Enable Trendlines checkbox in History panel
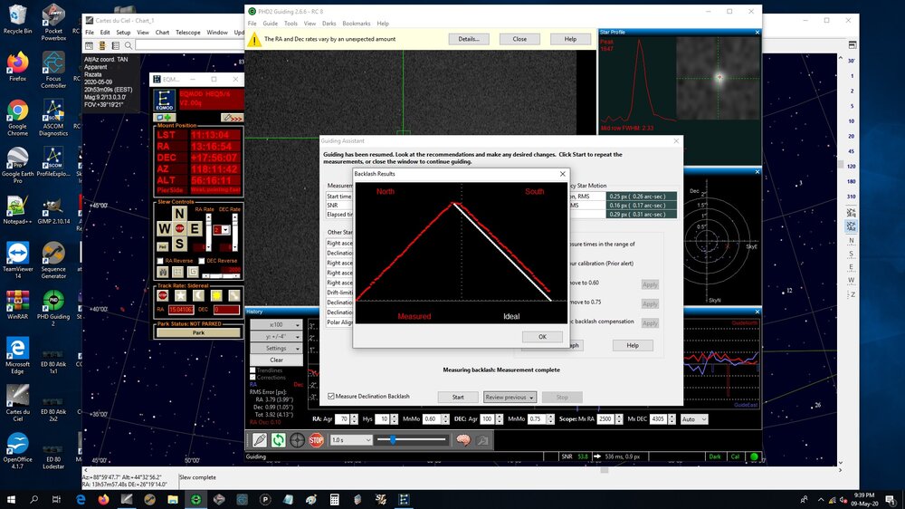Image resolution: width=905 pixels, height=509 pixels. pos(253,370)
